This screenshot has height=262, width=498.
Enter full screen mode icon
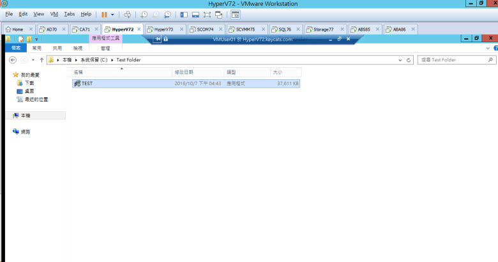click(x=207, y=14)
